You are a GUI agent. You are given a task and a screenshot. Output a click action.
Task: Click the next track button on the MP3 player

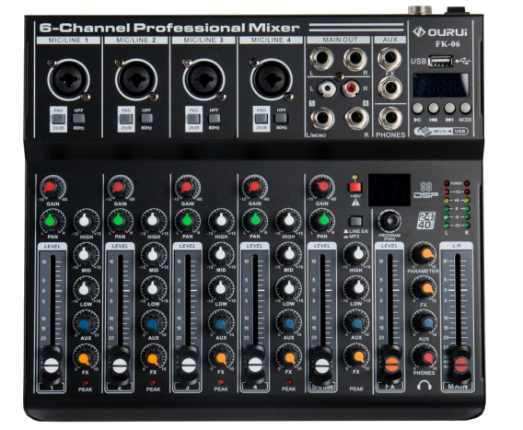(449, 108)
